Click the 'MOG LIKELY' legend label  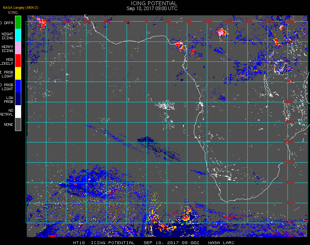(7, 61)
